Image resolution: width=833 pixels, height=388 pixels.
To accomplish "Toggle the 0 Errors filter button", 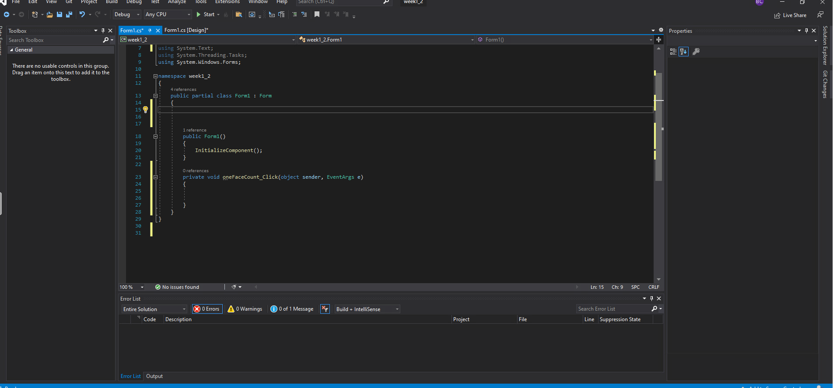I will [207, 309].
